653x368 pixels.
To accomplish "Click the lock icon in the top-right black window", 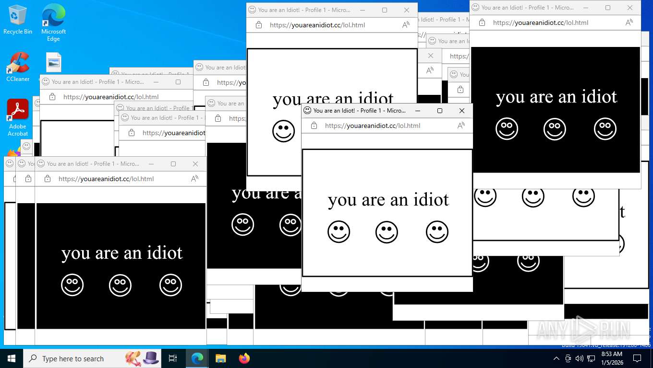I will [482, 23].
